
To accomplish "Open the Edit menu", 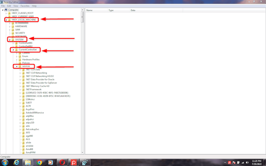I will pyautogui.click(x=9, y=6).
